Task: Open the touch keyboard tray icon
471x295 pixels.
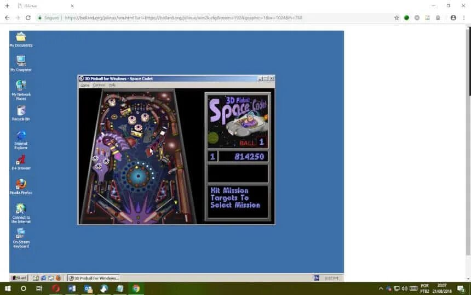Action: pos(413,288)
